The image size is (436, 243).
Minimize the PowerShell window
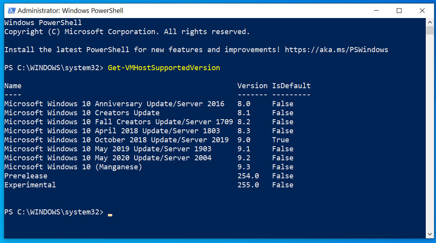click(376, 11)
